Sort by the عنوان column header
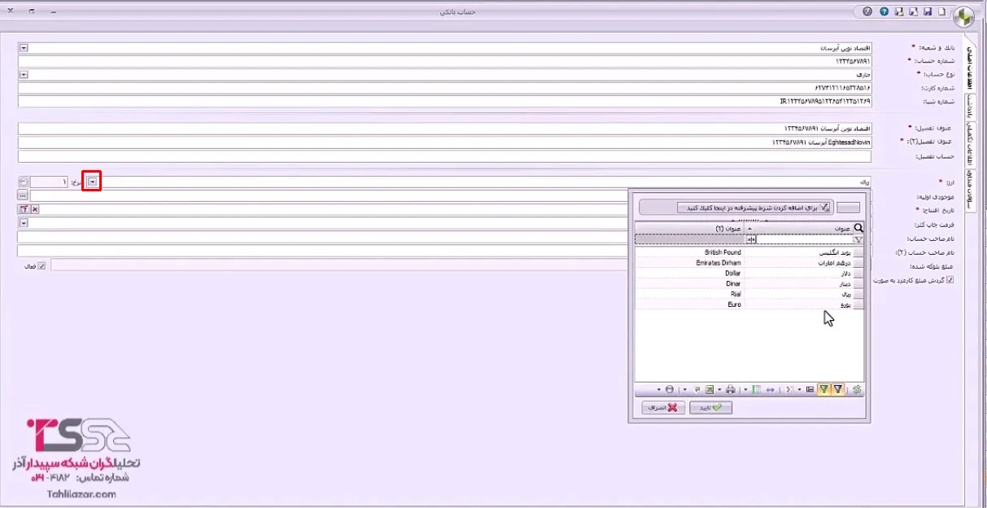Viewport: 987px width, 508px height. [x=799, y=229]
